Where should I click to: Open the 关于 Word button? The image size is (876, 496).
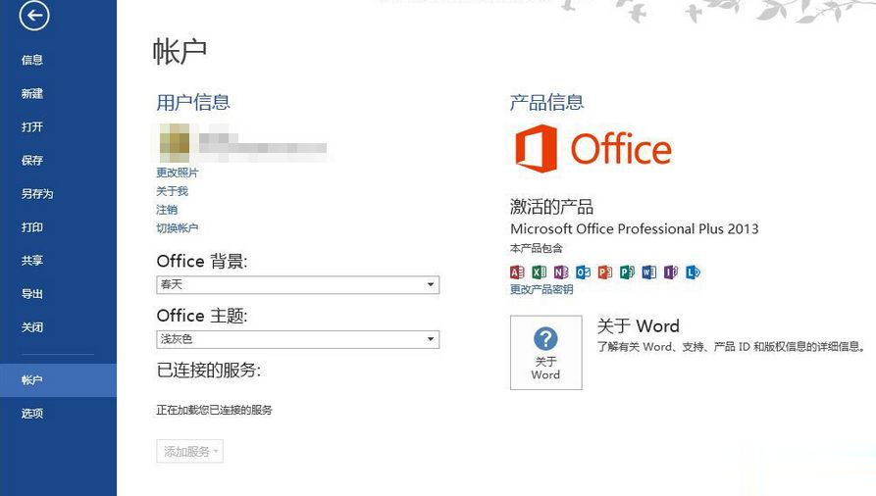tap(545, 353)
